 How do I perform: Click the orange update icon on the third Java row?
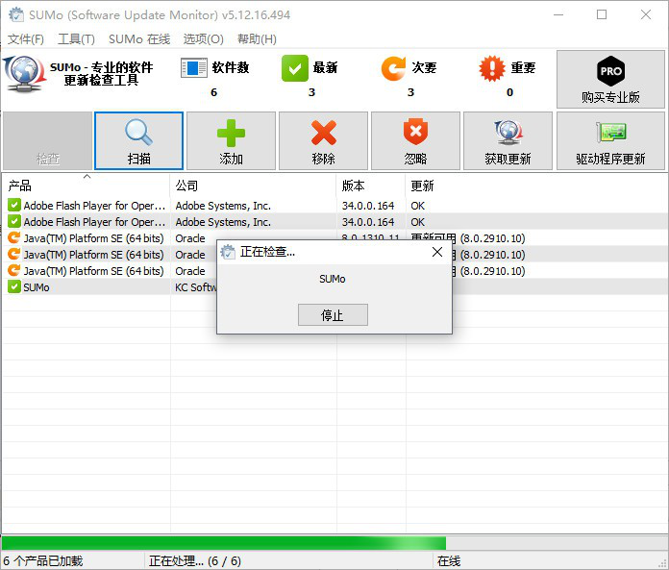click(14, 270)
